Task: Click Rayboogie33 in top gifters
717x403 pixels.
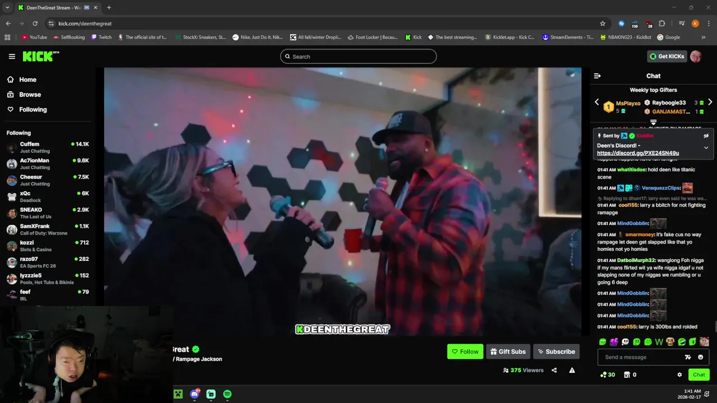Action: point(669,102)
